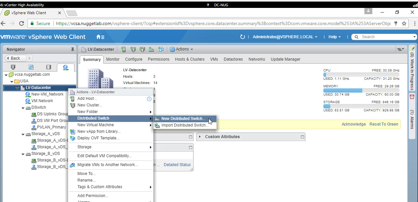Collapse the LV-Datacenter tree node

(17, 88)
